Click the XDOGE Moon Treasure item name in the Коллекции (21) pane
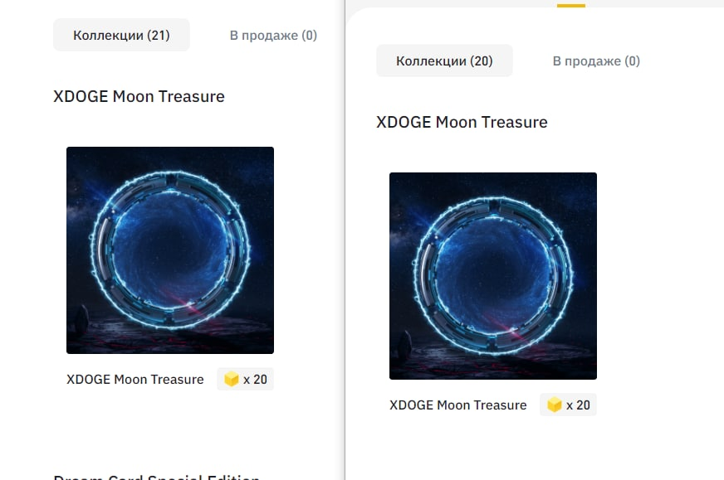The width and height of the screenshot is (724, 480). pos(135,379)
